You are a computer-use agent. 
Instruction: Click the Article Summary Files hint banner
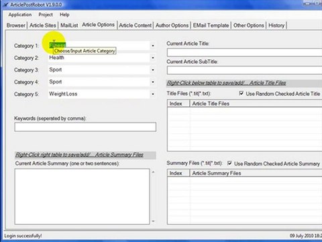(85, 155)
